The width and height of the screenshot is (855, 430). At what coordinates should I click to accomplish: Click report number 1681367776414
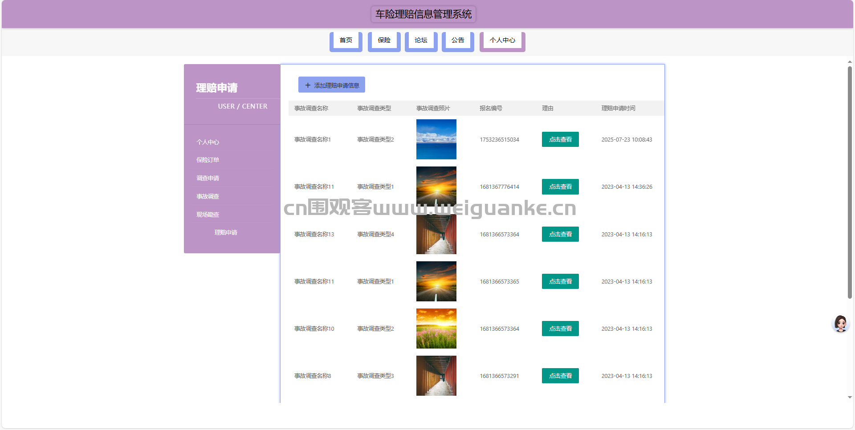[x=499, y=187]
